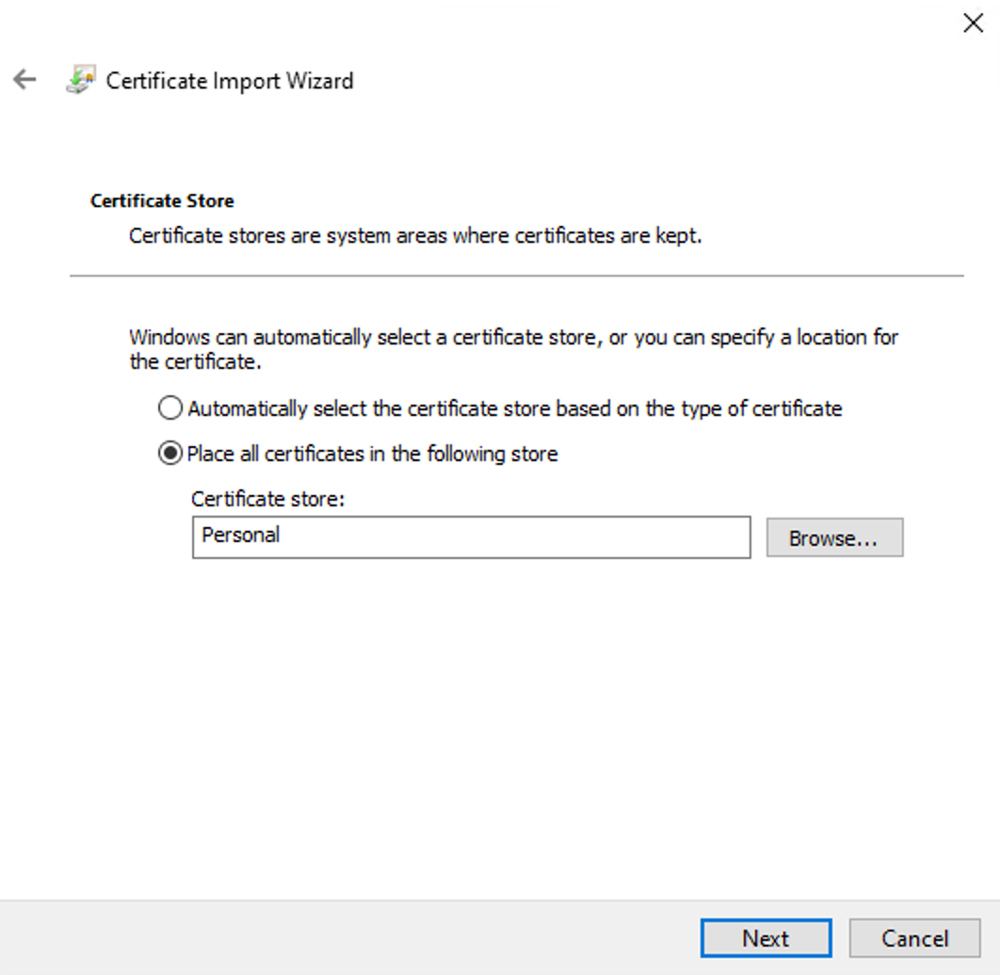The image size is (1000, 975).
Task: Click the gray footer bar left of Next
Action: click(x=348, y=937)
